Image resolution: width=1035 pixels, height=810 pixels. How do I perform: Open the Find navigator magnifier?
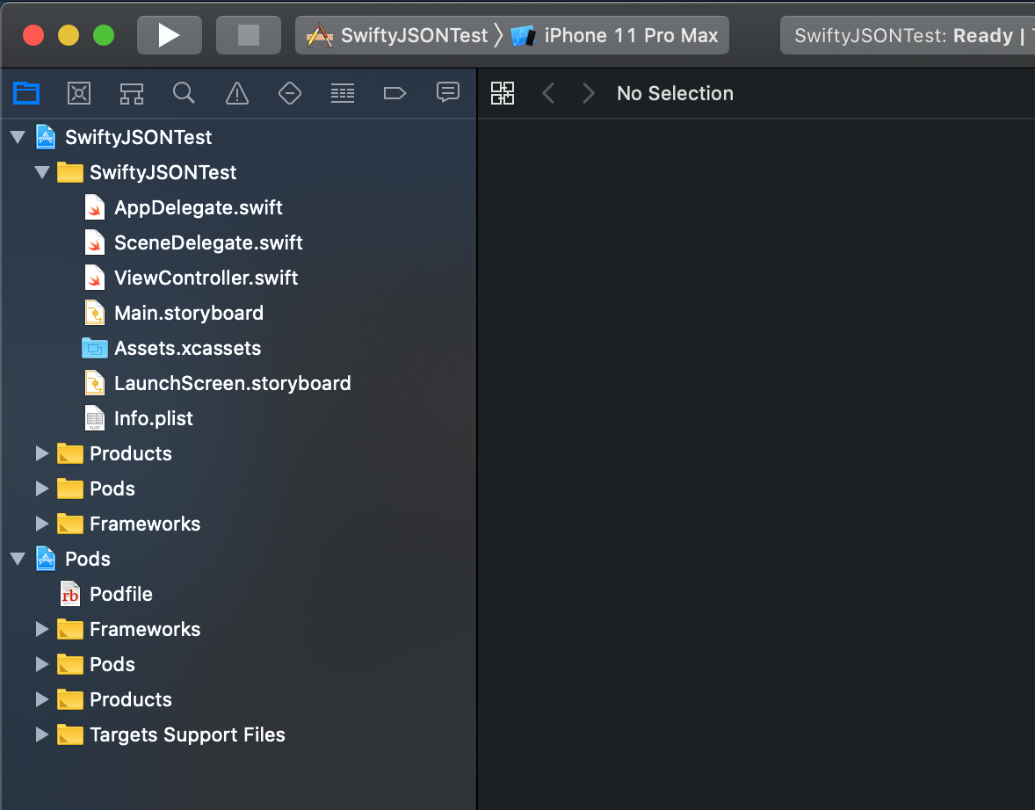point(185,93)
